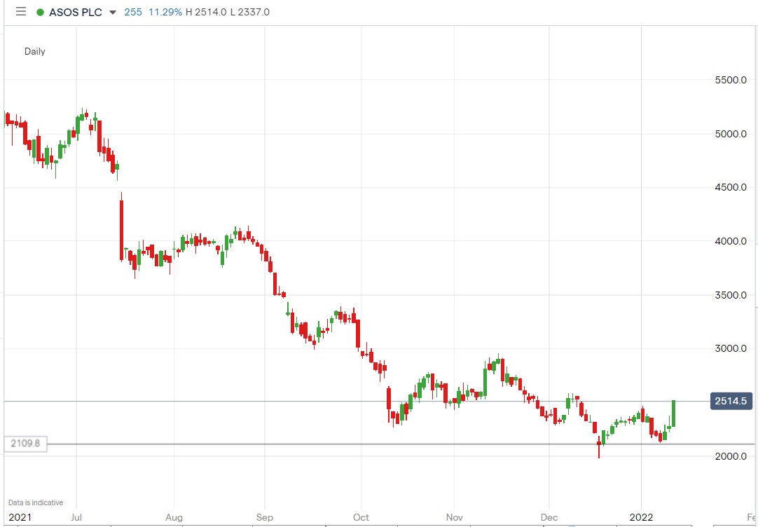Click the ASOS PLC title to change instrument

(74, 12)
